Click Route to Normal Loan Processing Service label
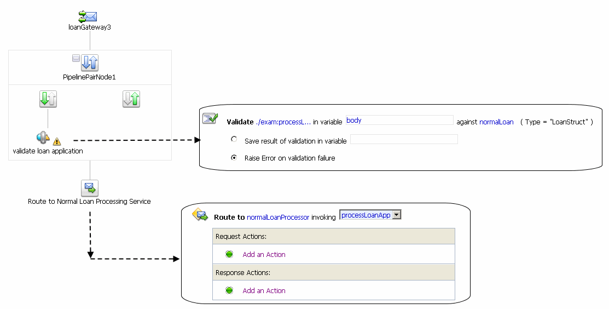Viewport: 609px width, 309px height. [89, 201]
